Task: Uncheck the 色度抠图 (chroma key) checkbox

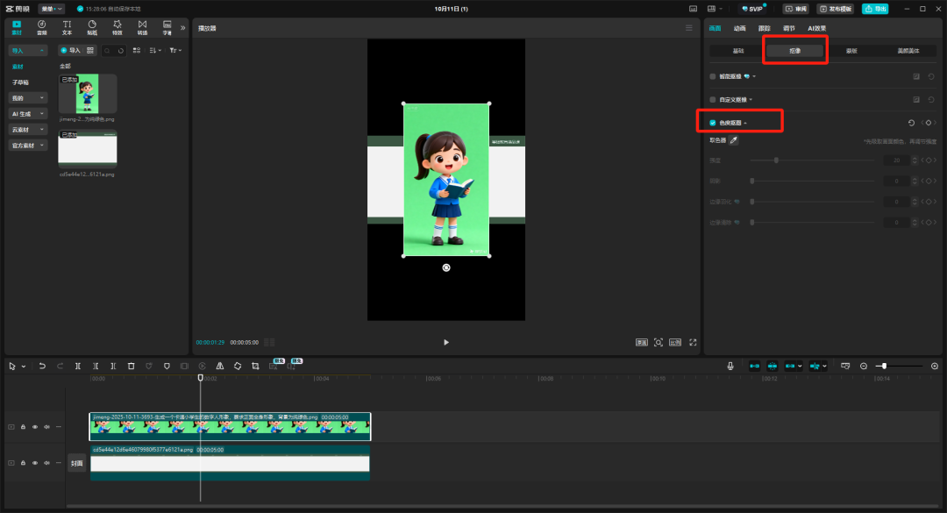Action: click(713, 123)
